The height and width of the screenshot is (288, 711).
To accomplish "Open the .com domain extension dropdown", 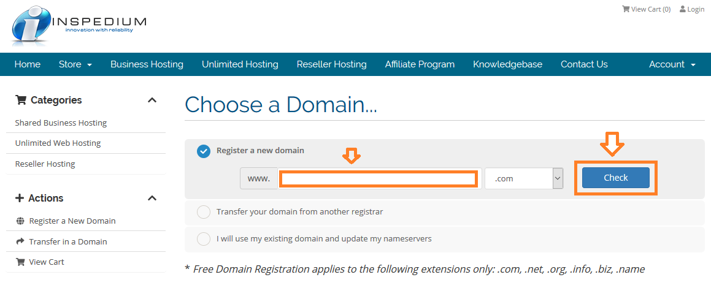I will (524, 178).
